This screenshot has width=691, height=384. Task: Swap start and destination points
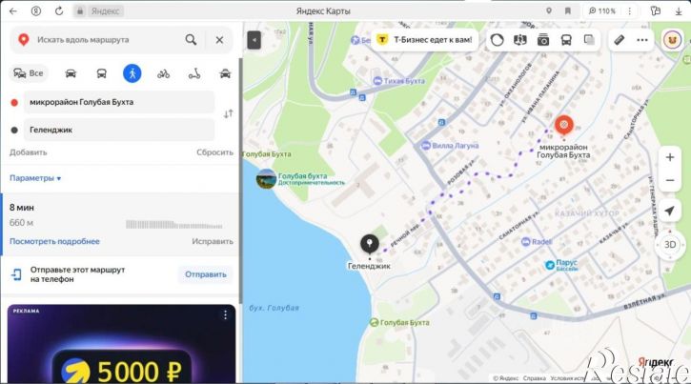point(229,114)
